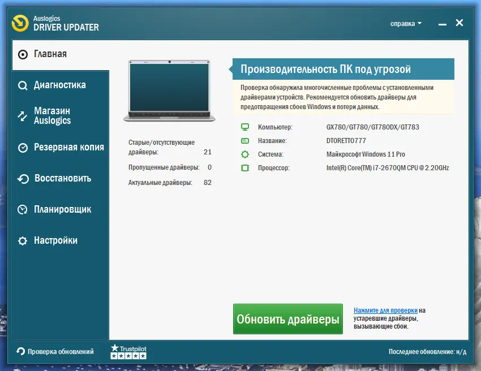Click the Trustpilot rating stars
Image resolution: width=481 pixels, height=371 pixels.
[x=128, y=355]
